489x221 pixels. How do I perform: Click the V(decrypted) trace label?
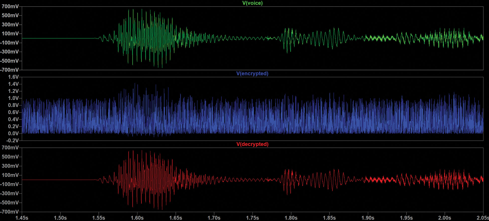tap(252, 144)
